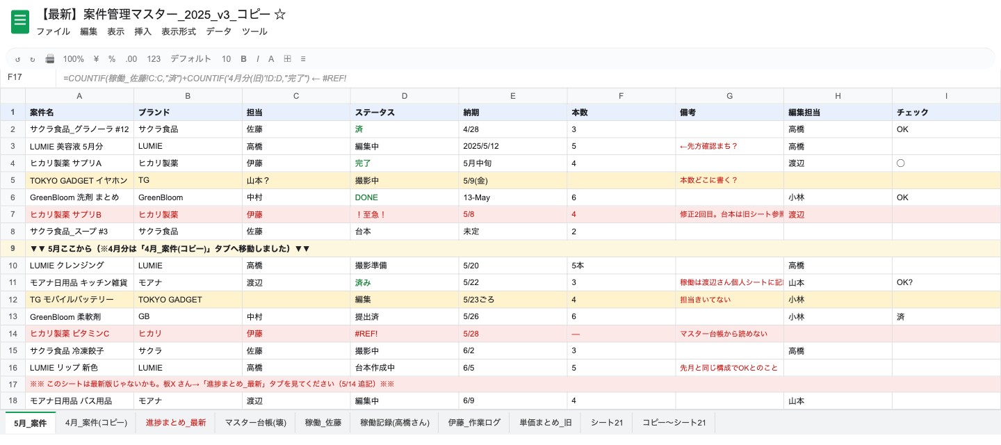
Task: Open the データ menu
Action: coord(218,31)
